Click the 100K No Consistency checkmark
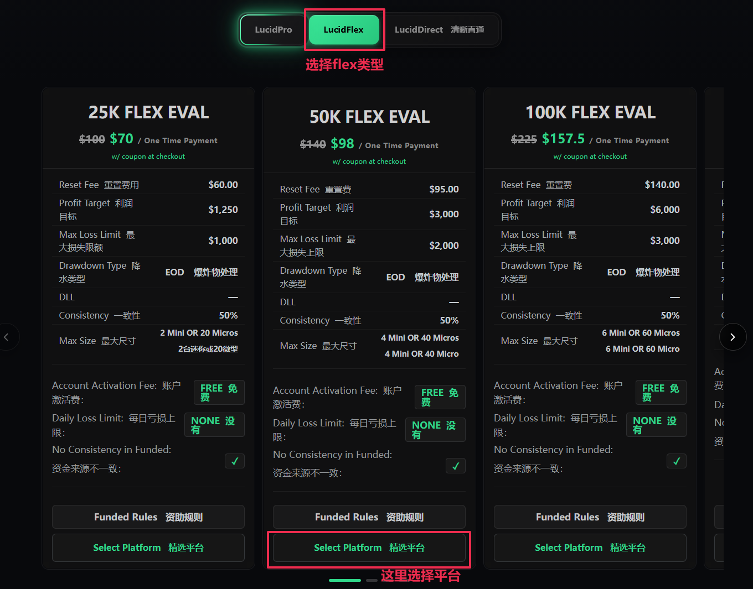This screenshot has width=753, height=589. 677,461
